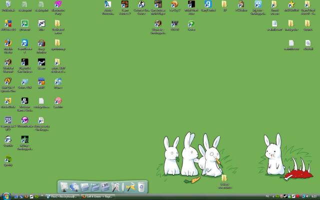This screenshot has width=320, height=200.
Task: Open the Adobe Photoshop shortcut
Action: [108, 5]
